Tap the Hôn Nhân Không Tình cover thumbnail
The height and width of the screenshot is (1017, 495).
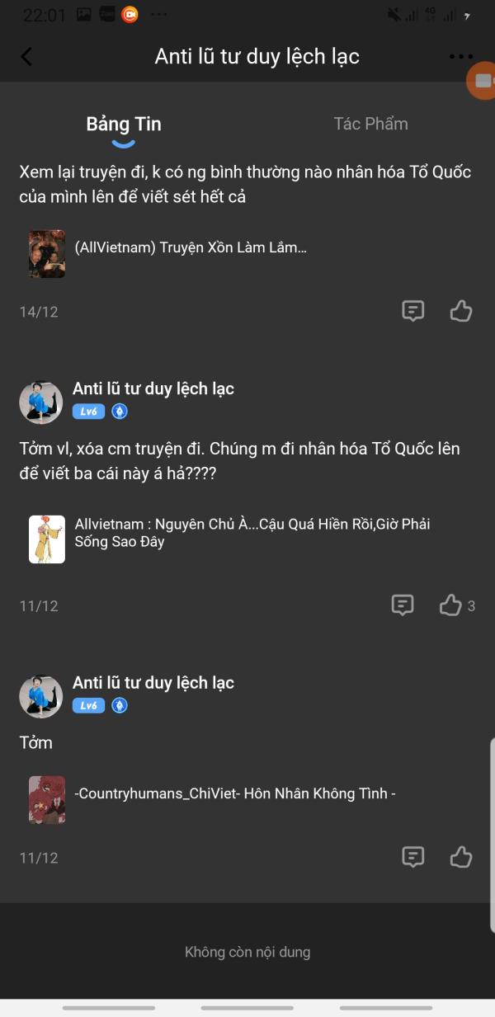pyautogui.click(x=47, y=799)
